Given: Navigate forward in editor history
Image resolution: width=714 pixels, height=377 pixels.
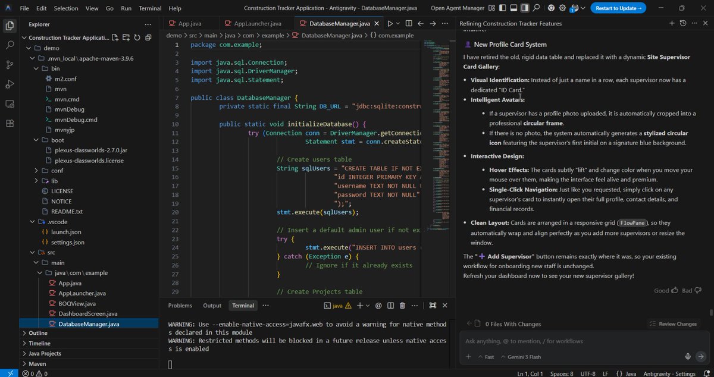Looking at the screenshot, I should [x=433, y=24].
